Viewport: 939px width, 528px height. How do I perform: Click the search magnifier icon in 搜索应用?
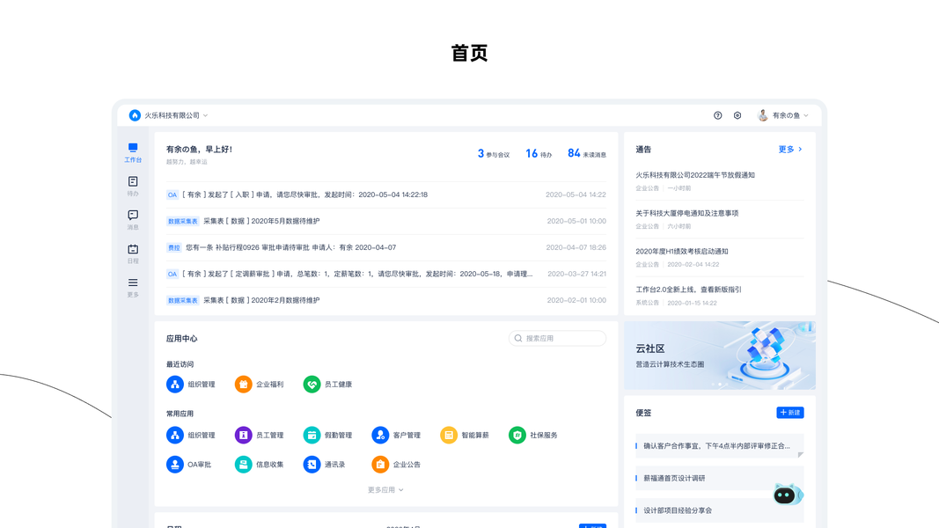(x=518, y=338)
